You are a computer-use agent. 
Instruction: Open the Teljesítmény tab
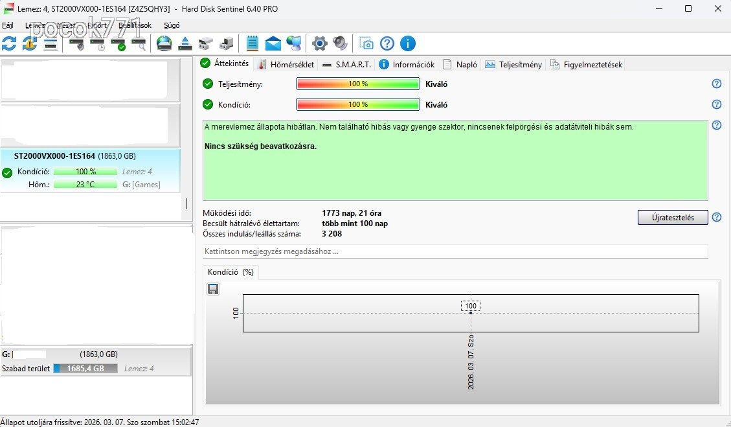point(513,65)
